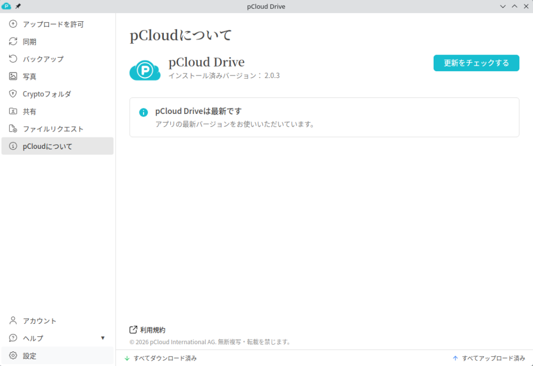Click the Crypto folder shield icon
The width and height of the screenshot is (533, 366).
coord(14,94)
